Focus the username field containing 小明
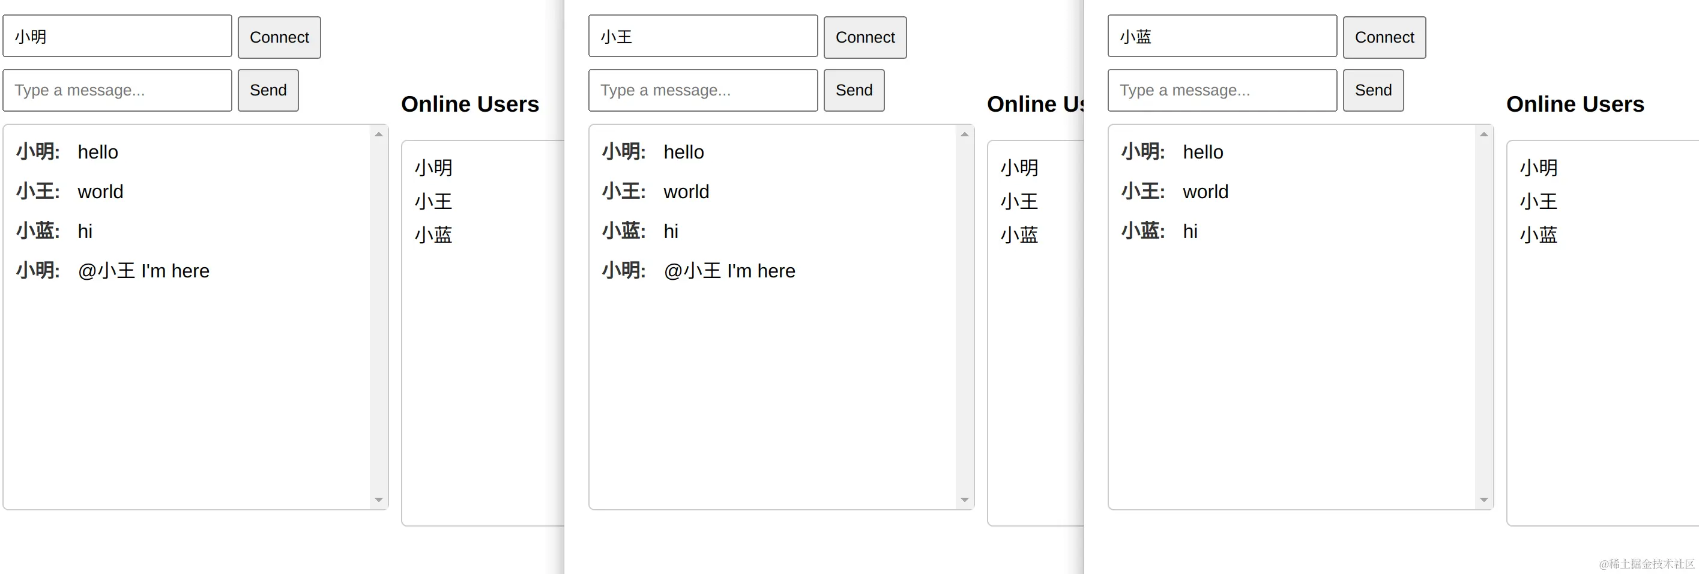The height and width of the screenshot is (574, 1699). (x=118, y=36)
